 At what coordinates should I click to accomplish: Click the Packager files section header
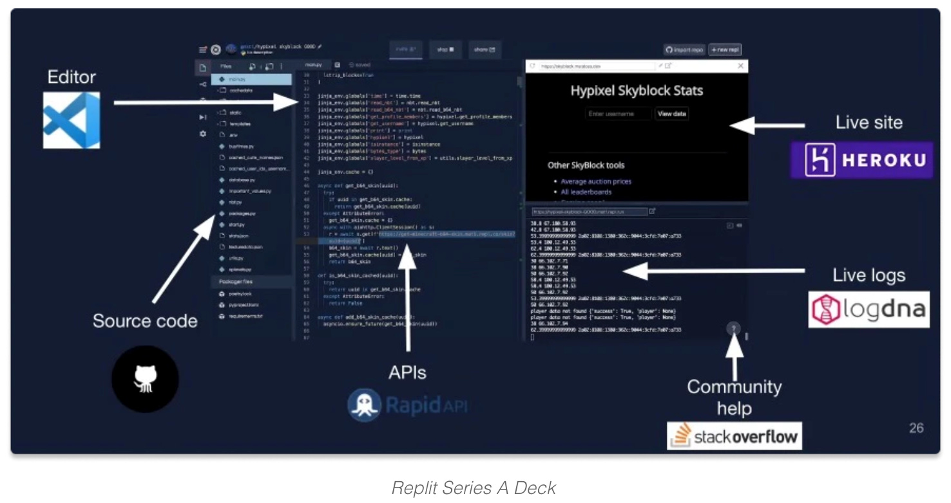(x=252, y=282)
